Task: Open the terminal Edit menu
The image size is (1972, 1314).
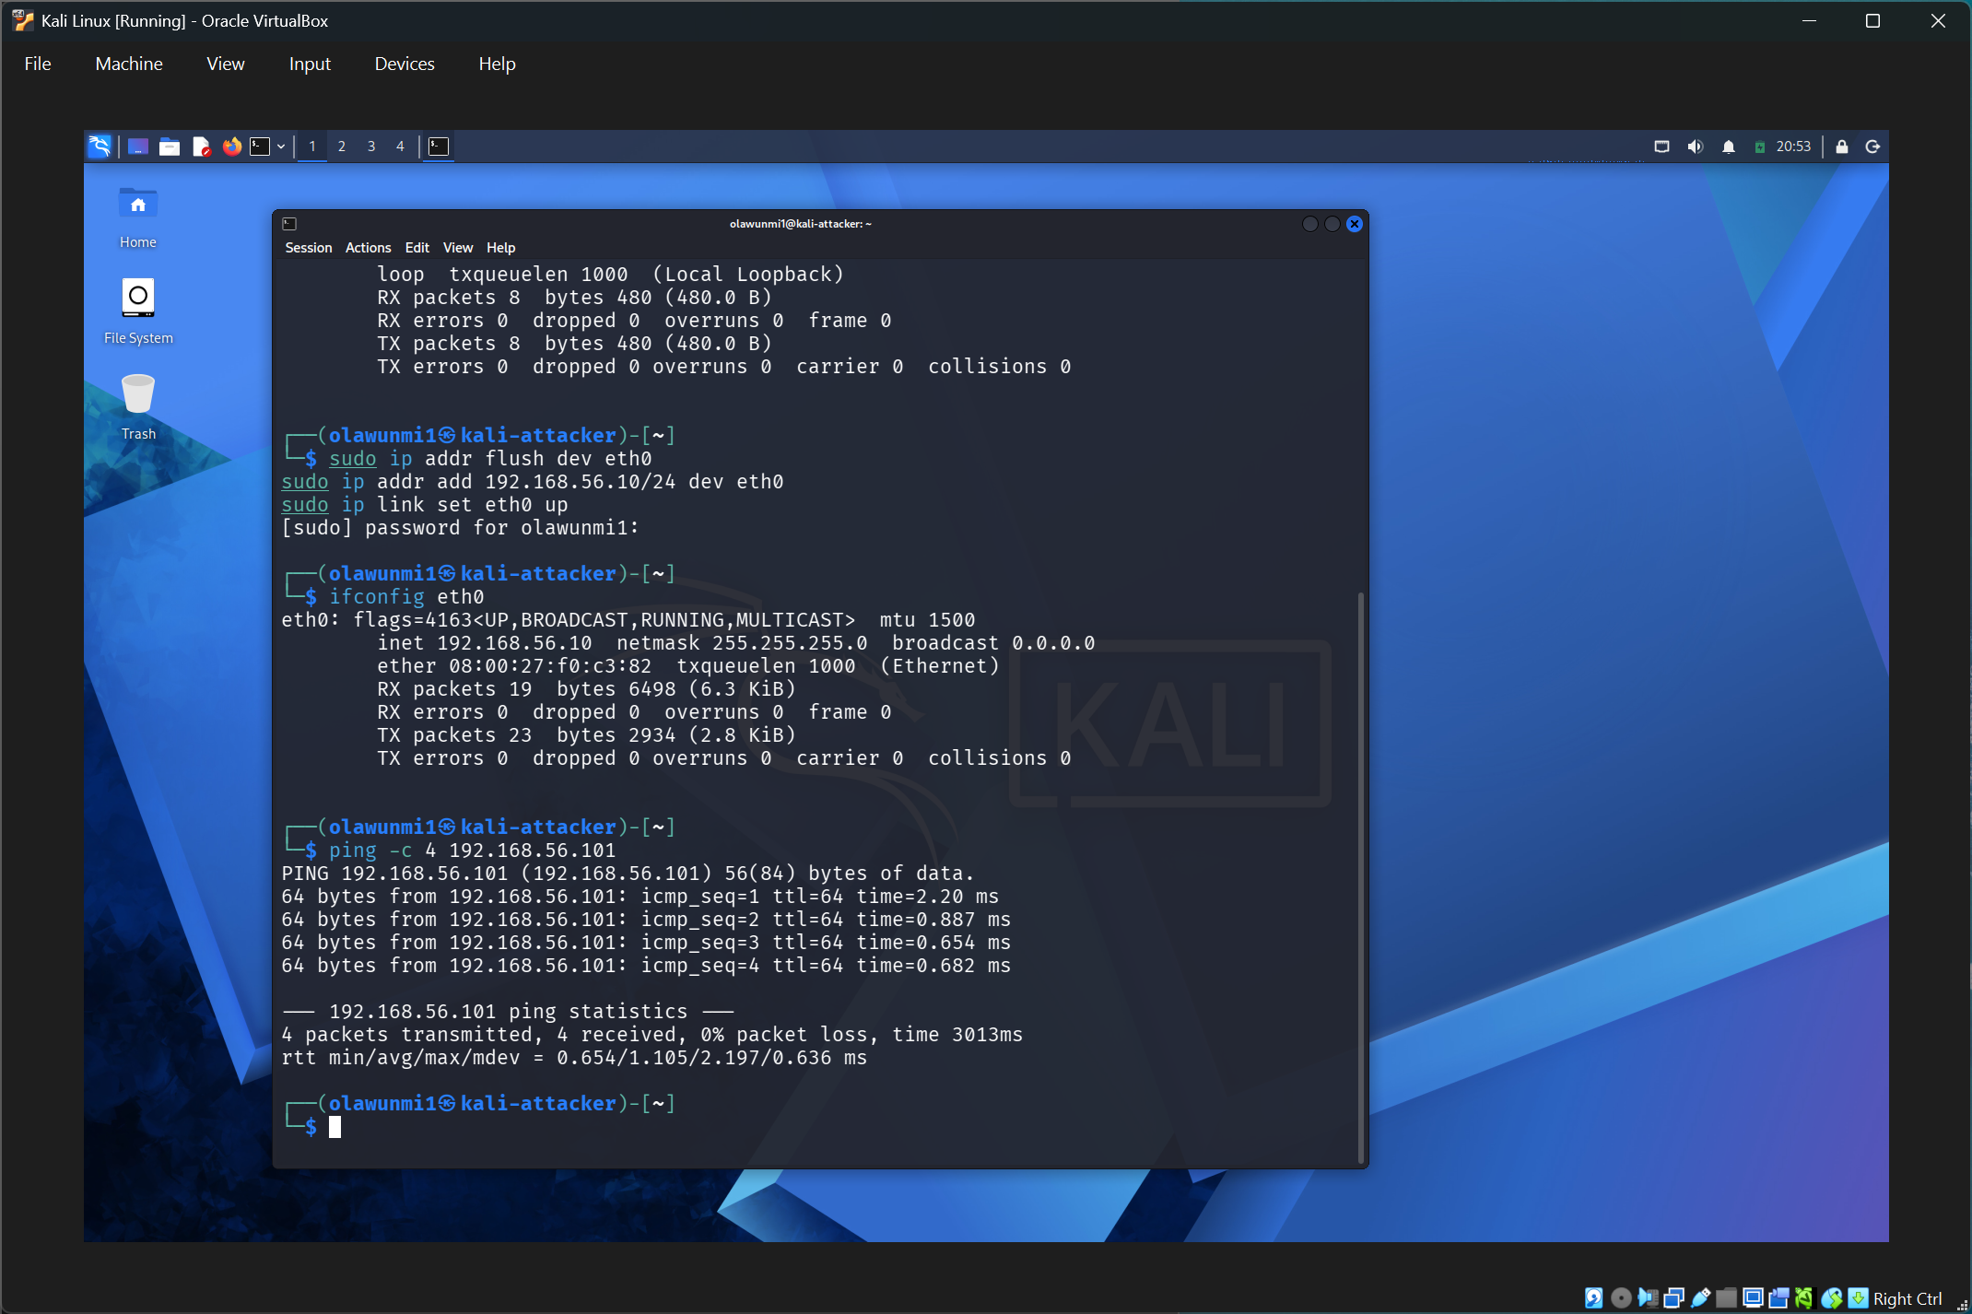Action: 417,248
